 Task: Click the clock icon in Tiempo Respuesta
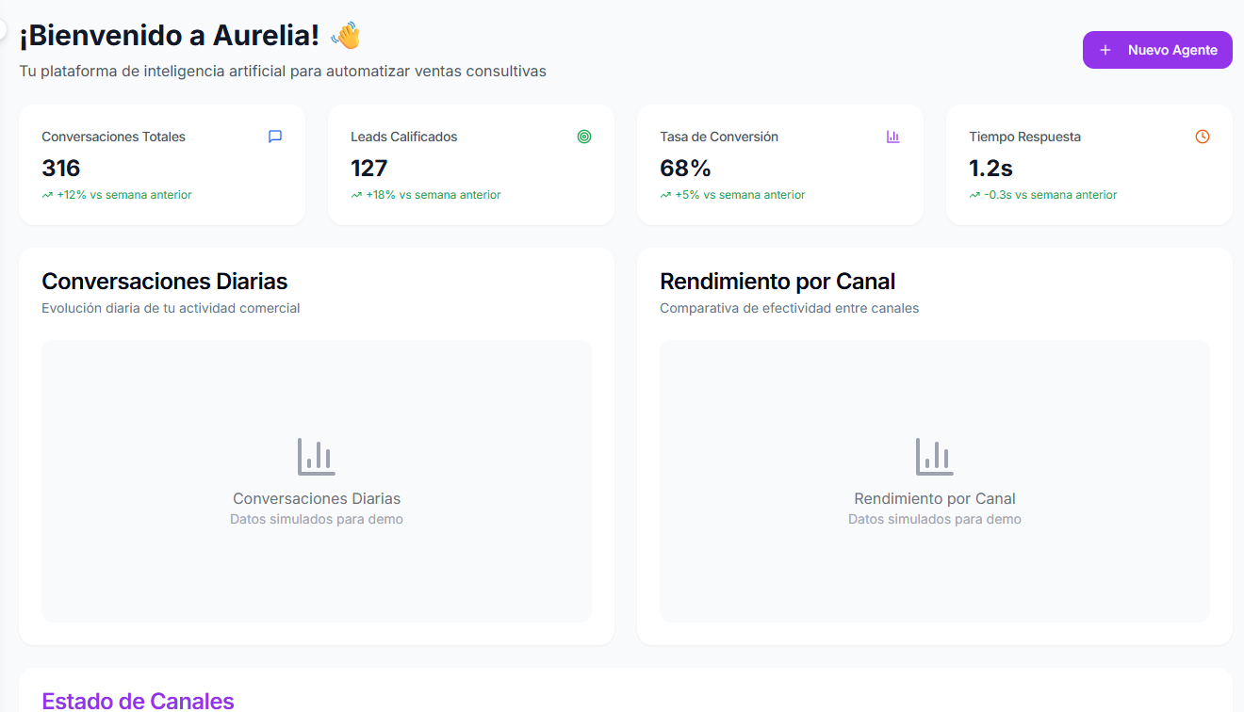point(1203,137)
